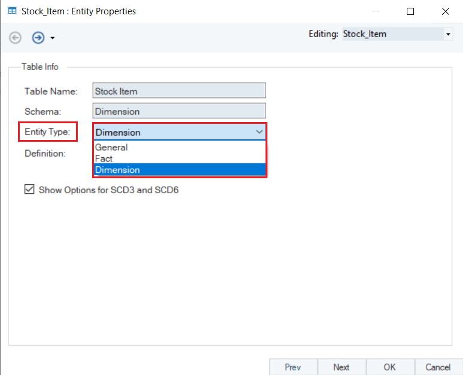This screenshot has height=375, width=463.
Task: Click the Cancel button
Action: tap(438, 367)
